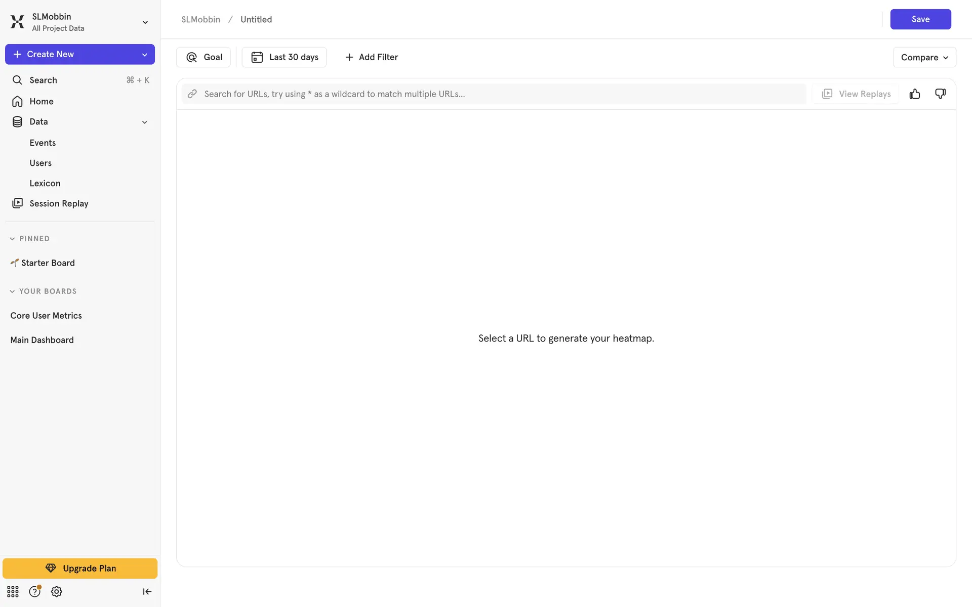Open Lexicon under Data
972x607 pixels.
point(45,183)
